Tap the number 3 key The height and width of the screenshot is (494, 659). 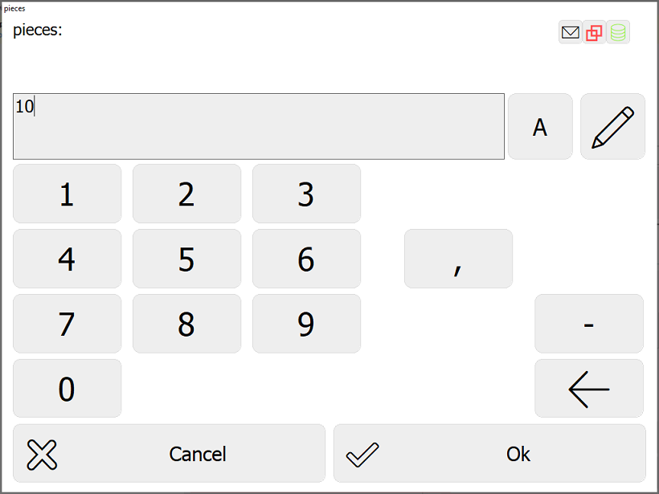306,194
